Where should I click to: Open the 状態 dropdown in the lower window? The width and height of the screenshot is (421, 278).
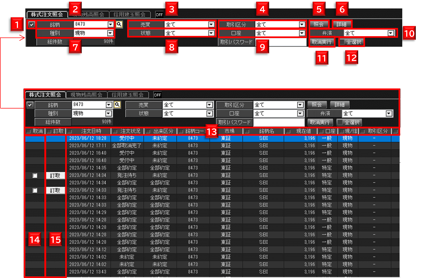pyautogui.click(x=210, y=113)
